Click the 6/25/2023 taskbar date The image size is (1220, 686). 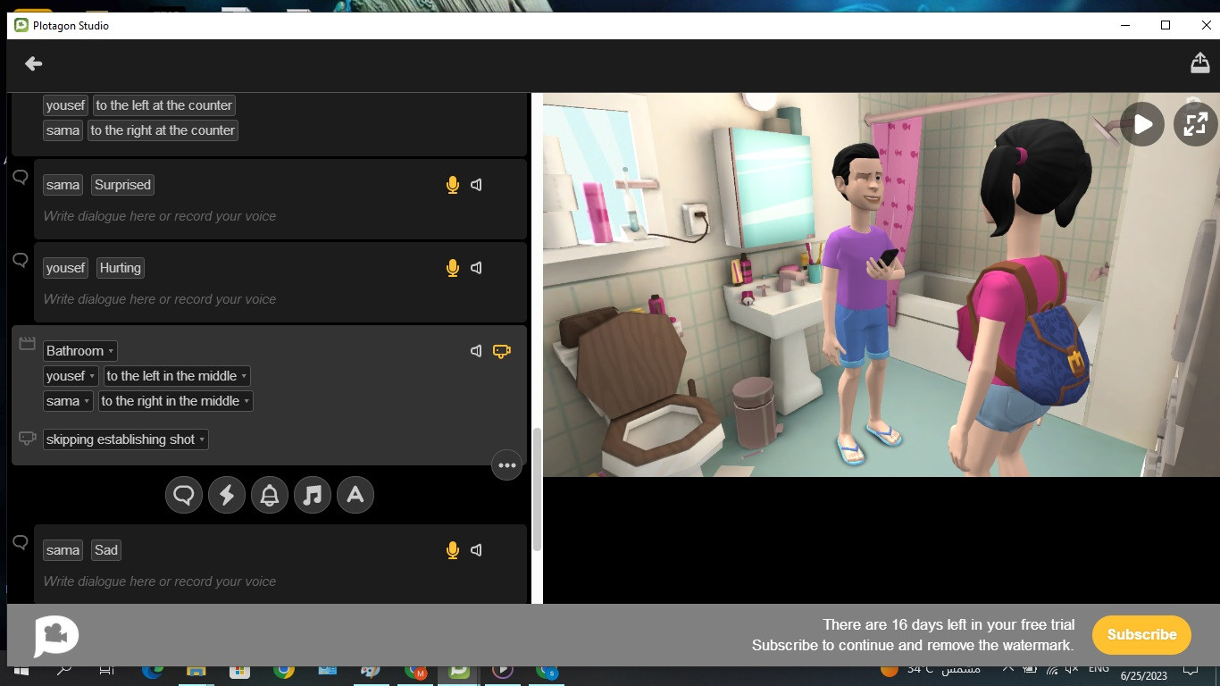click(x=1143, y=676)
